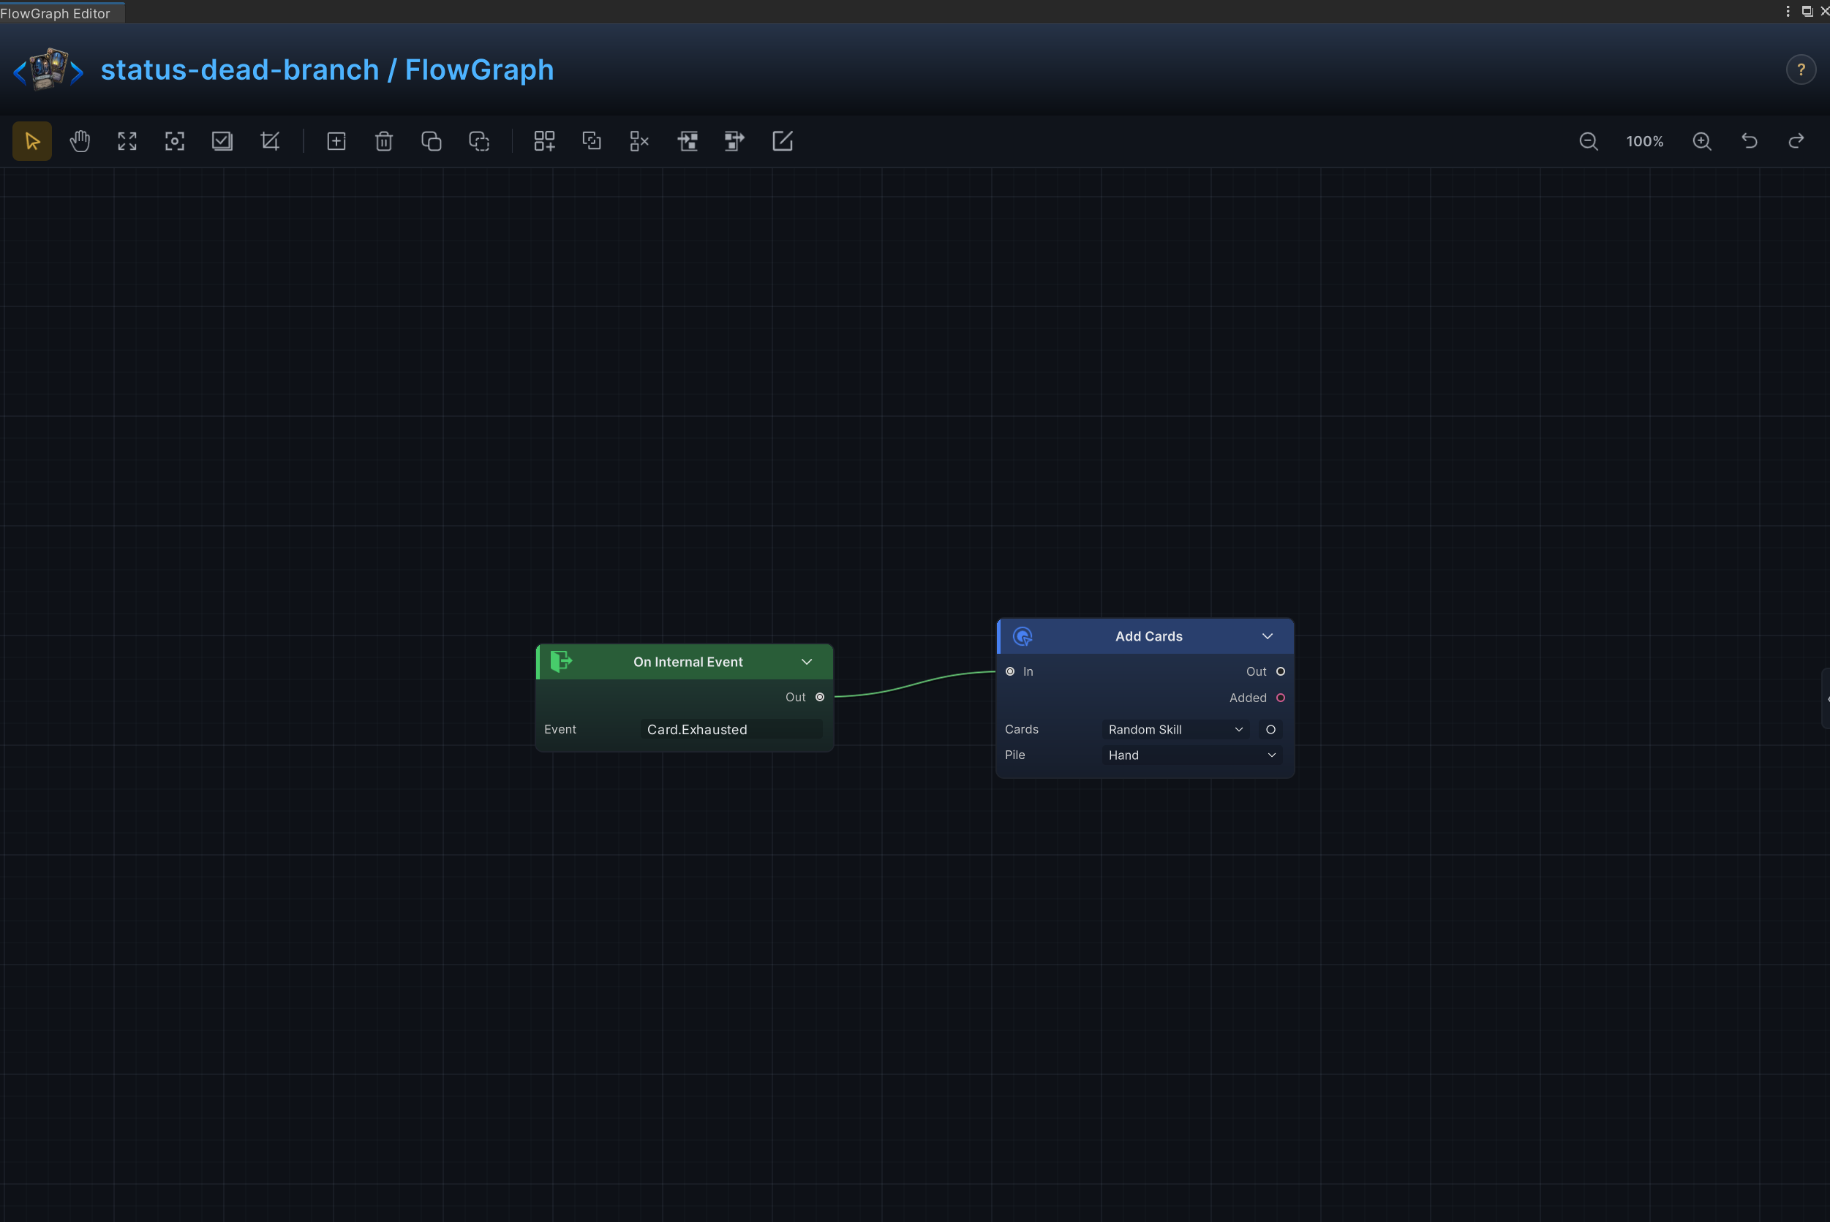Select the arrow pointer tool
Screen dimensions: 1830x1222
[x=32, y=141]
